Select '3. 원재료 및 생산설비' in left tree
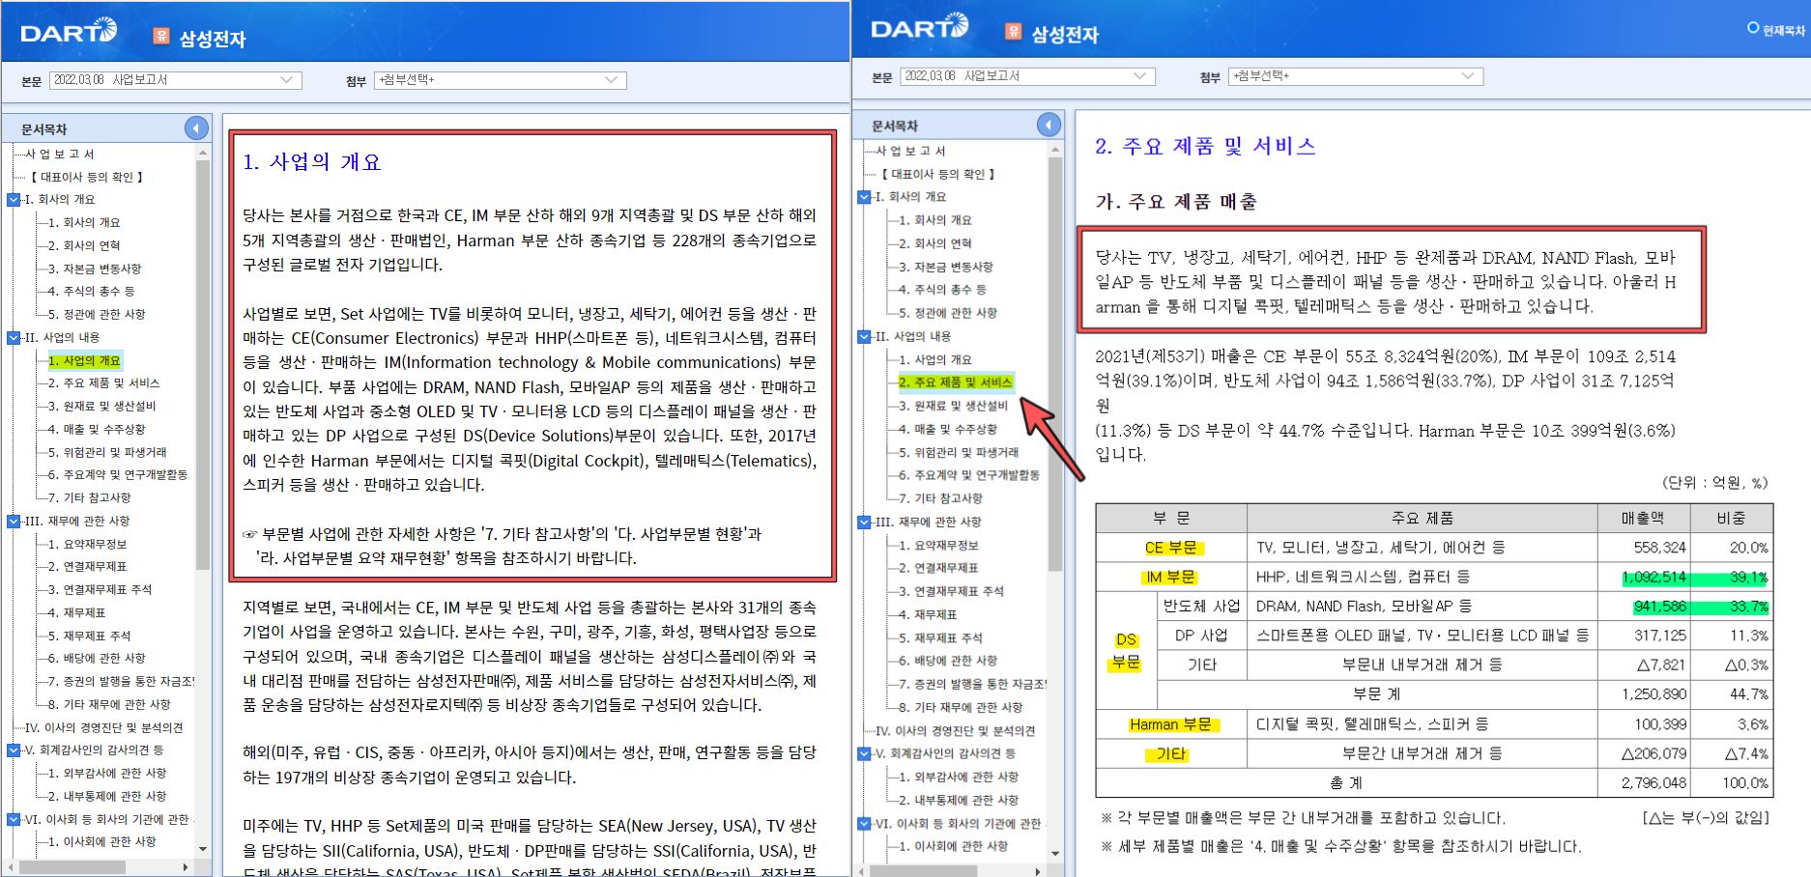This screenshot has width=1811, height=877. click(x=102, y=407)
